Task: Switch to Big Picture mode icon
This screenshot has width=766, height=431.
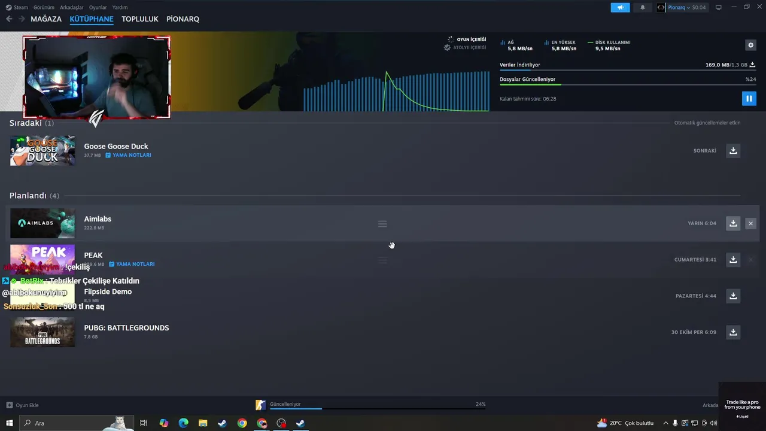Action: 719,7
